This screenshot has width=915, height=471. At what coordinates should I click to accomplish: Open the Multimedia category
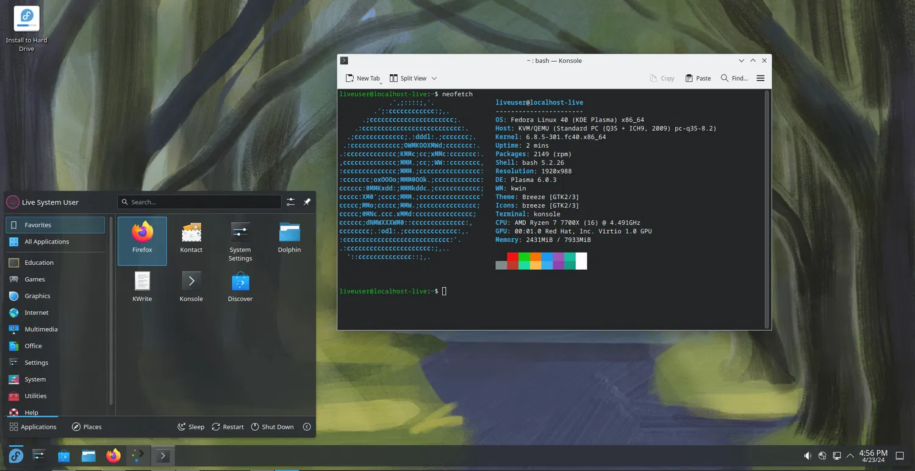[56, 329]
